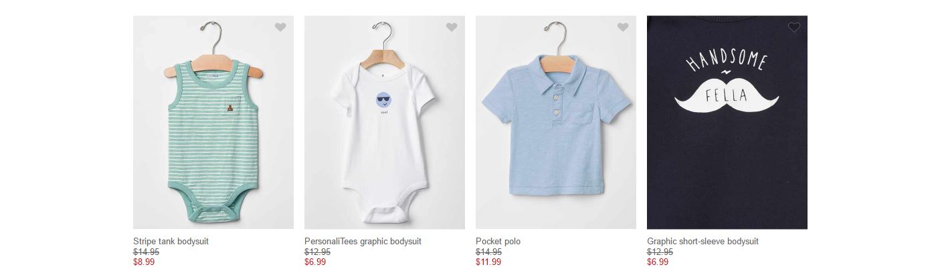View the light blue polo shirt photo

pos(556,123)
